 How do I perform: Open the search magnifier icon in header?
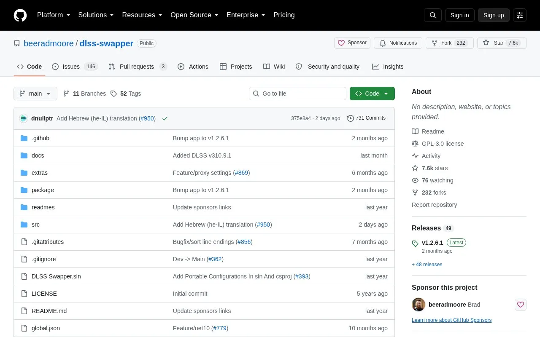click(433, 15)
